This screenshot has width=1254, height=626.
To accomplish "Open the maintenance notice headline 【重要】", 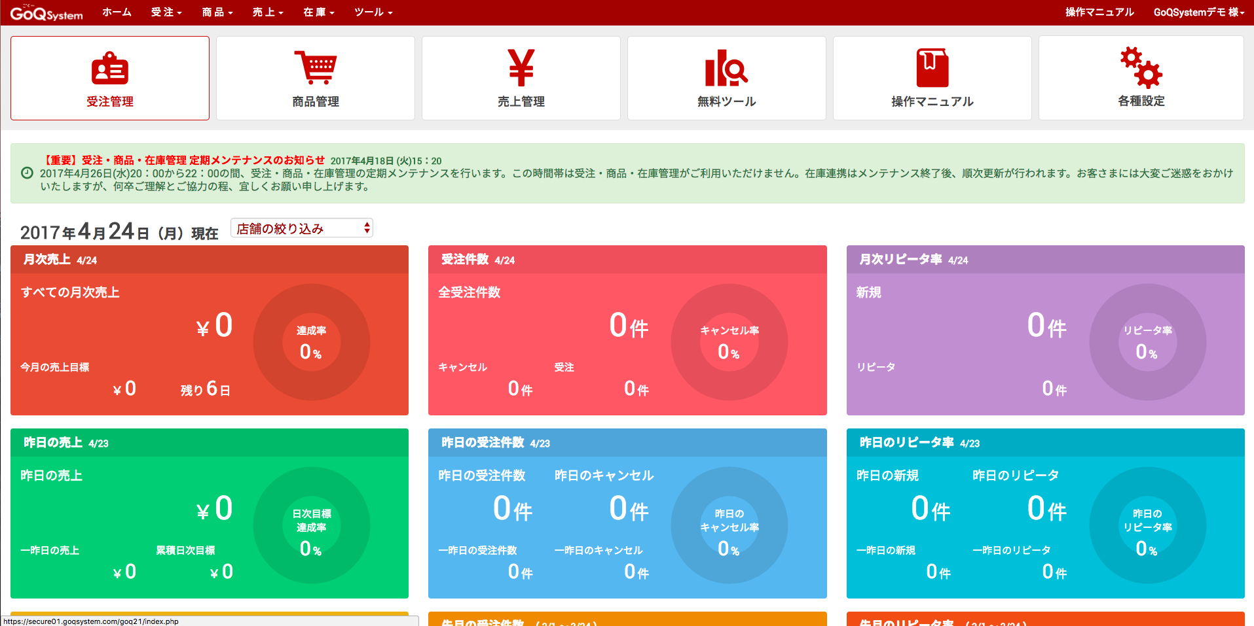I will pyautogui.click(x=183, y=160).
